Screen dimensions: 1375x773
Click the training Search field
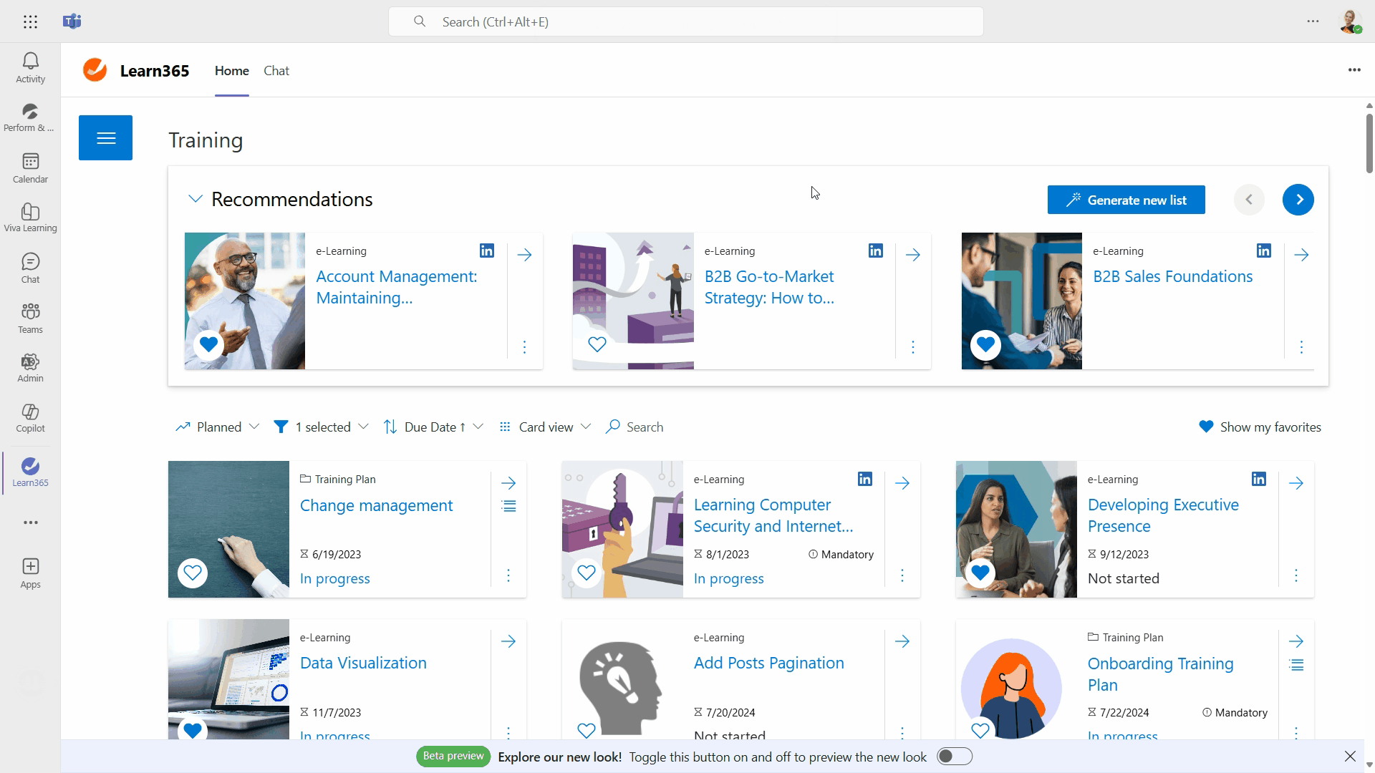pos(635,427)
